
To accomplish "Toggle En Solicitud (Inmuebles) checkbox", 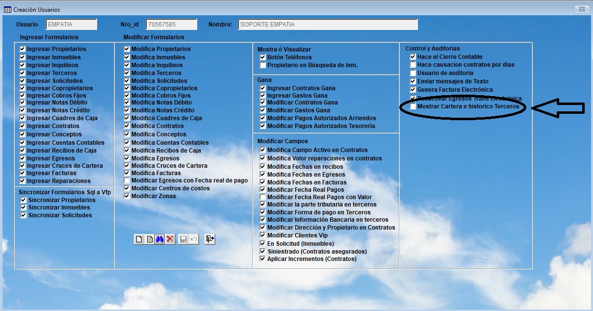I will pos(263,244).
